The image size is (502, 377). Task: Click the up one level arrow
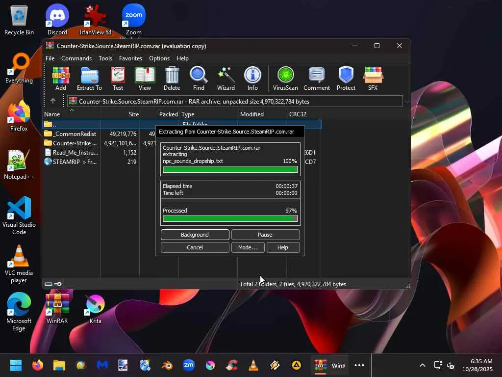point(53,101)
